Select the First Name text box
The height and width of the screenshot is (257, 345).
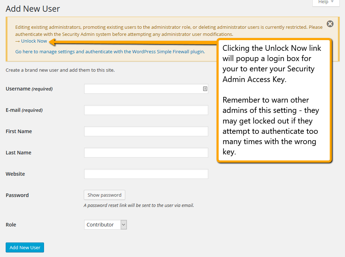pyautogui.click(x=146, y=131)
